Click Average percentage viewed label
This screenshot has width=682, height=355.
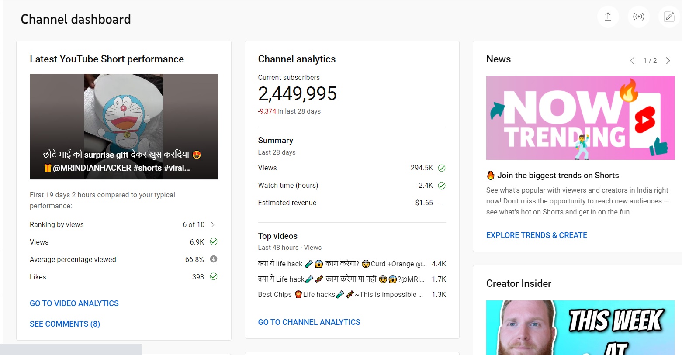[x=73, y=259]
